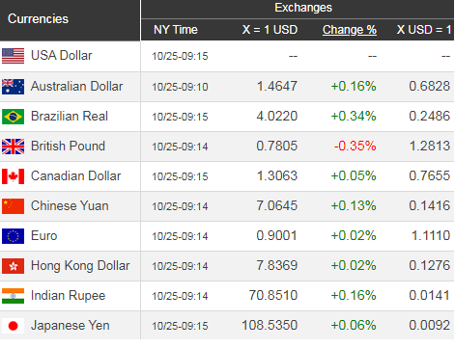Open the British Pound row label

coord(68,146)
